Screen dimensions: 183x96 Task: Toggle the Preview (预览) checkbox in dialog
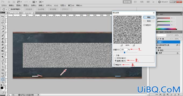(144, 25)
